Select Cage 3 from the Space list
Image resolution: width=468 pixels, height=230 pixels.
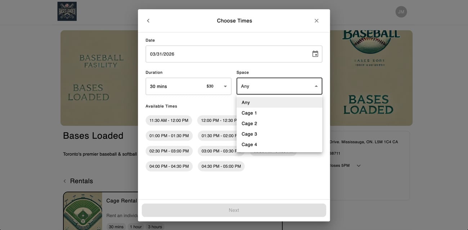279,134
